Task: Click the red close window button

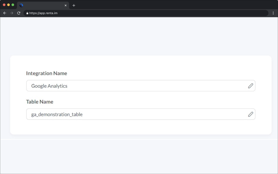Action: (4, 5)
